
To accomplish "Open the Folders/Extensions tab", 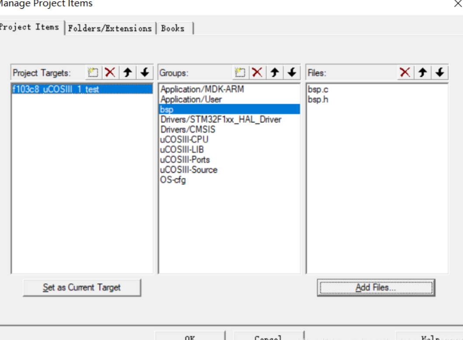I will click(110, 29).
